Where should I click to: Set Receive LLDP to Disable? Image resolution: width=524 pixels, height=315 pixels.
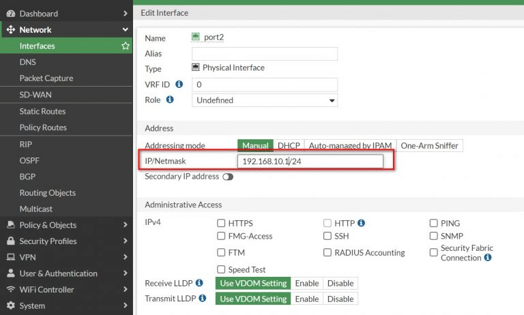pos(340,283)
